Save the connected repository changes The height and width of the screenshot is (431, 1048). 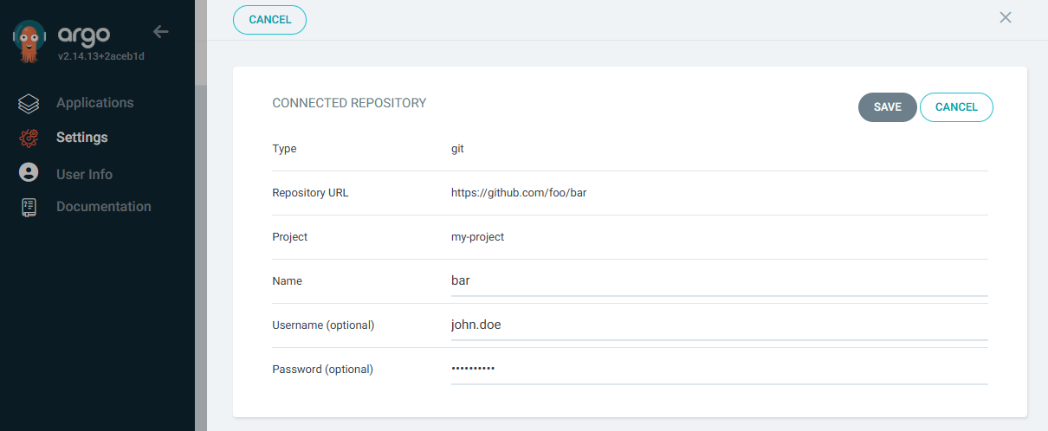click(888, 107)
